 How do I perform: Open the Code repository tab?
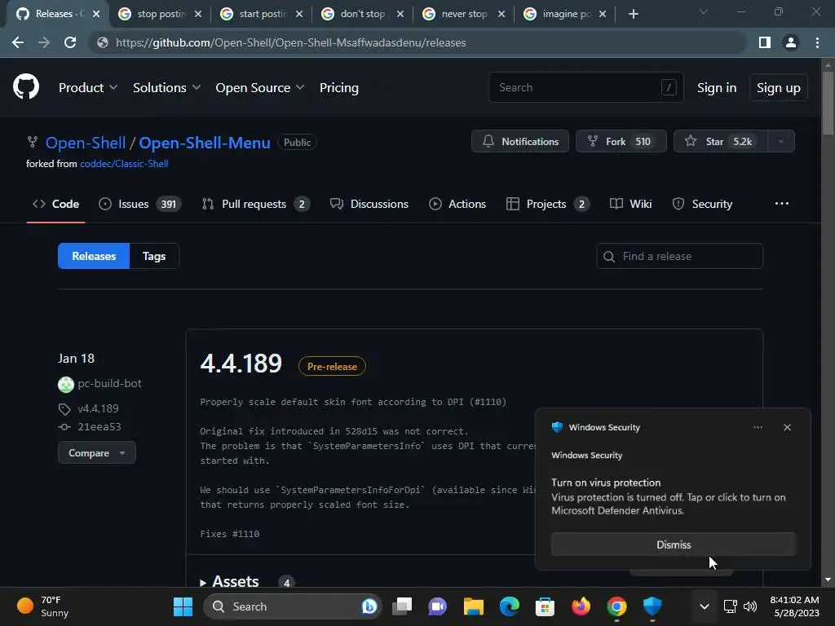56,204
